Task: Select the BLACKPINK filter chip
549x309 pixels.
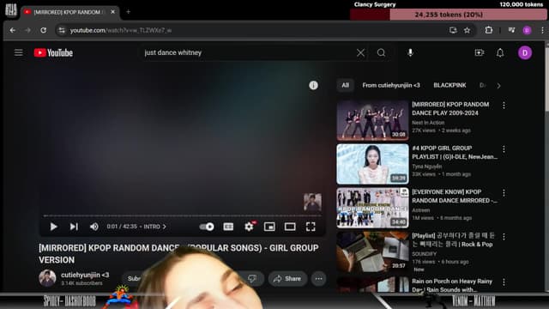Action: (x=449, y=85)
